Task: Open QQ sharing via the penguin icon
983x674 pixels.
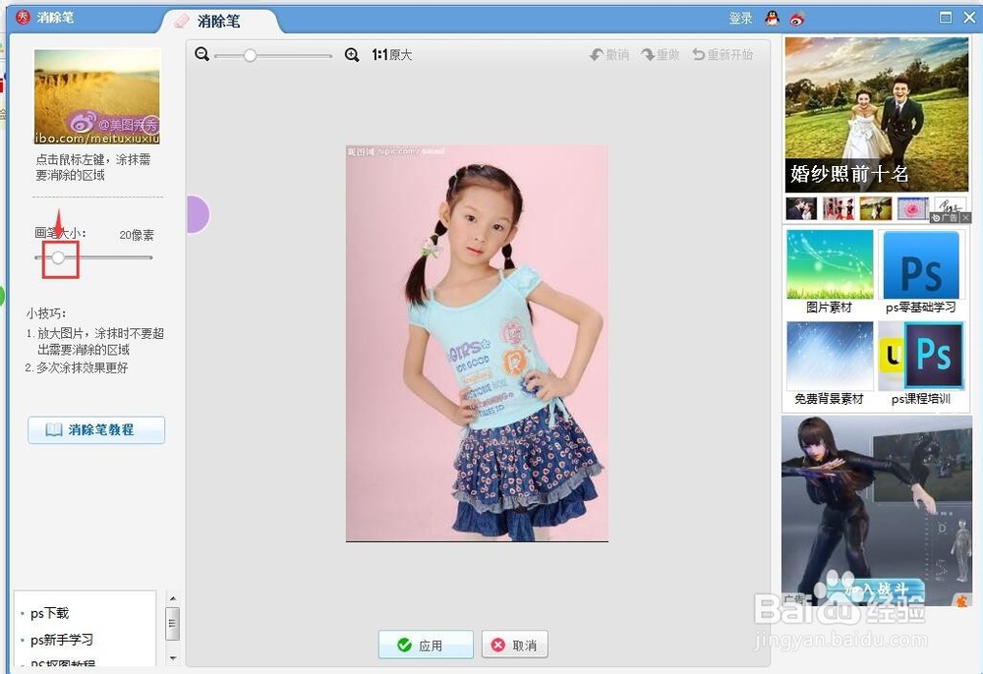Action: pos(772,17)
